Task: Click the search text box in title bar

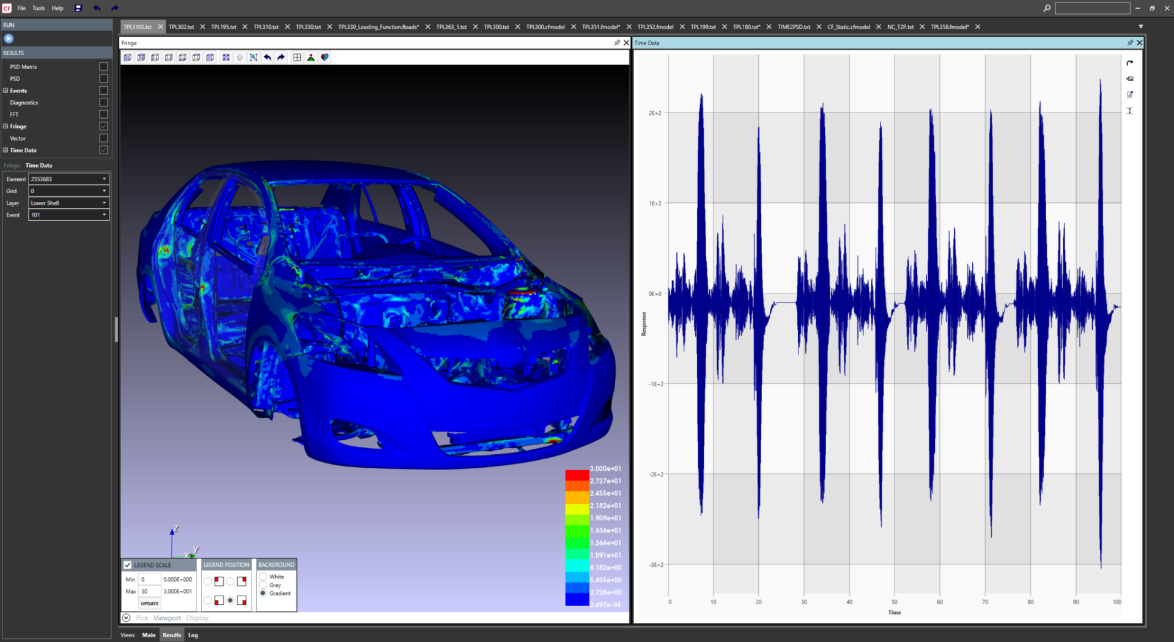Action: point(1093,8)
